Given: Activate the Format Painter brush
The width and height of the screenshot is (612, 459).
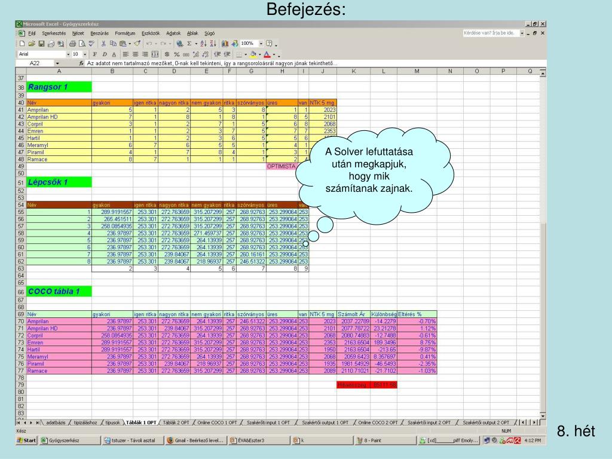Looking at the screenshot, I should (137, 44).
